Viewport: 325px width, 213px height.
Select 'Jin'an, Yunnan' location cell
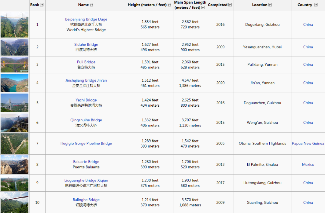[x=262, y=83]
